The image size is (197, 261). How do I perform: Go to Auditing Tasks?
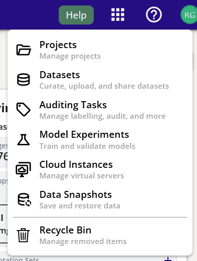100,110
